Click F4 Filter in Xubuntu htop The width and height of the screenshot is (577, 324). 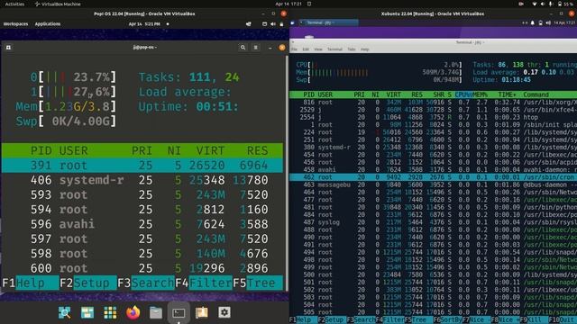click(390, 320)
